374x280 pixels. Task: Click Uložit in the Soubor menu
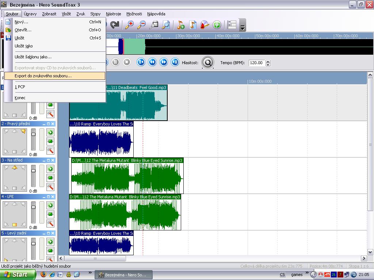(55, 38)
